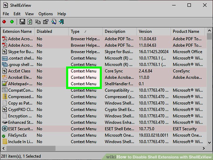Screen dimensions: 213x160
Task: Click the ShellExView title bar app icon
Action: (6, 5)
